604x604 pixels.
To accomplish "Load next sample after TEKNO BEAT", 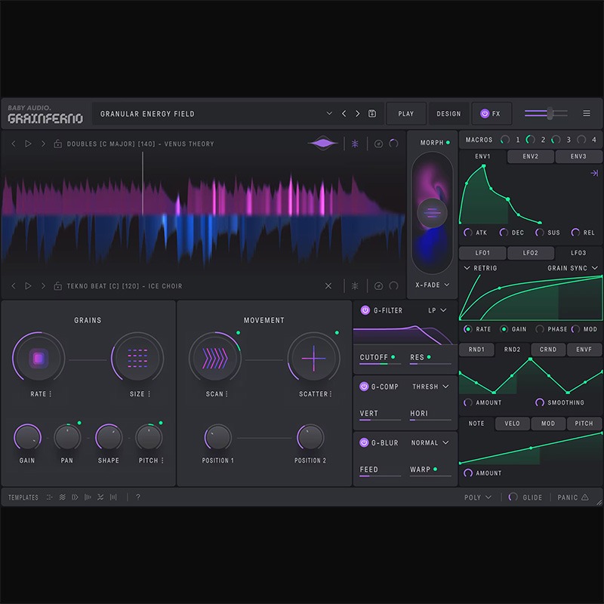I will point(43,286).
